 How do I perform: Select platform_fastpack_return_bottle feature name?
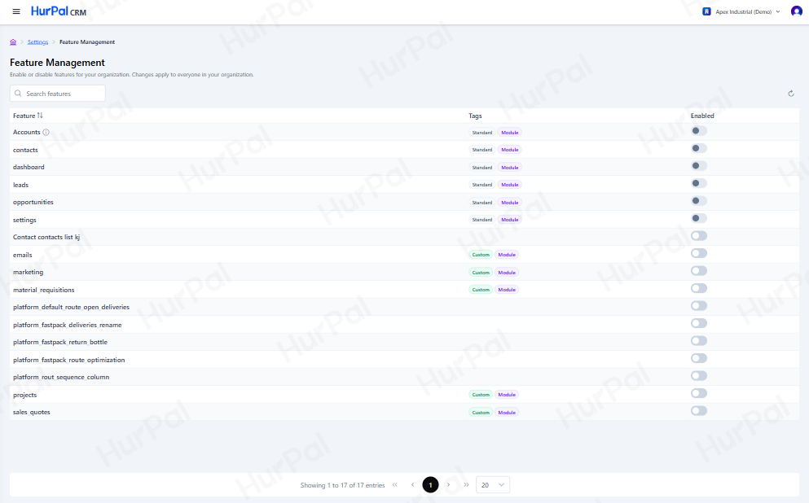click(x=59, y=342)
